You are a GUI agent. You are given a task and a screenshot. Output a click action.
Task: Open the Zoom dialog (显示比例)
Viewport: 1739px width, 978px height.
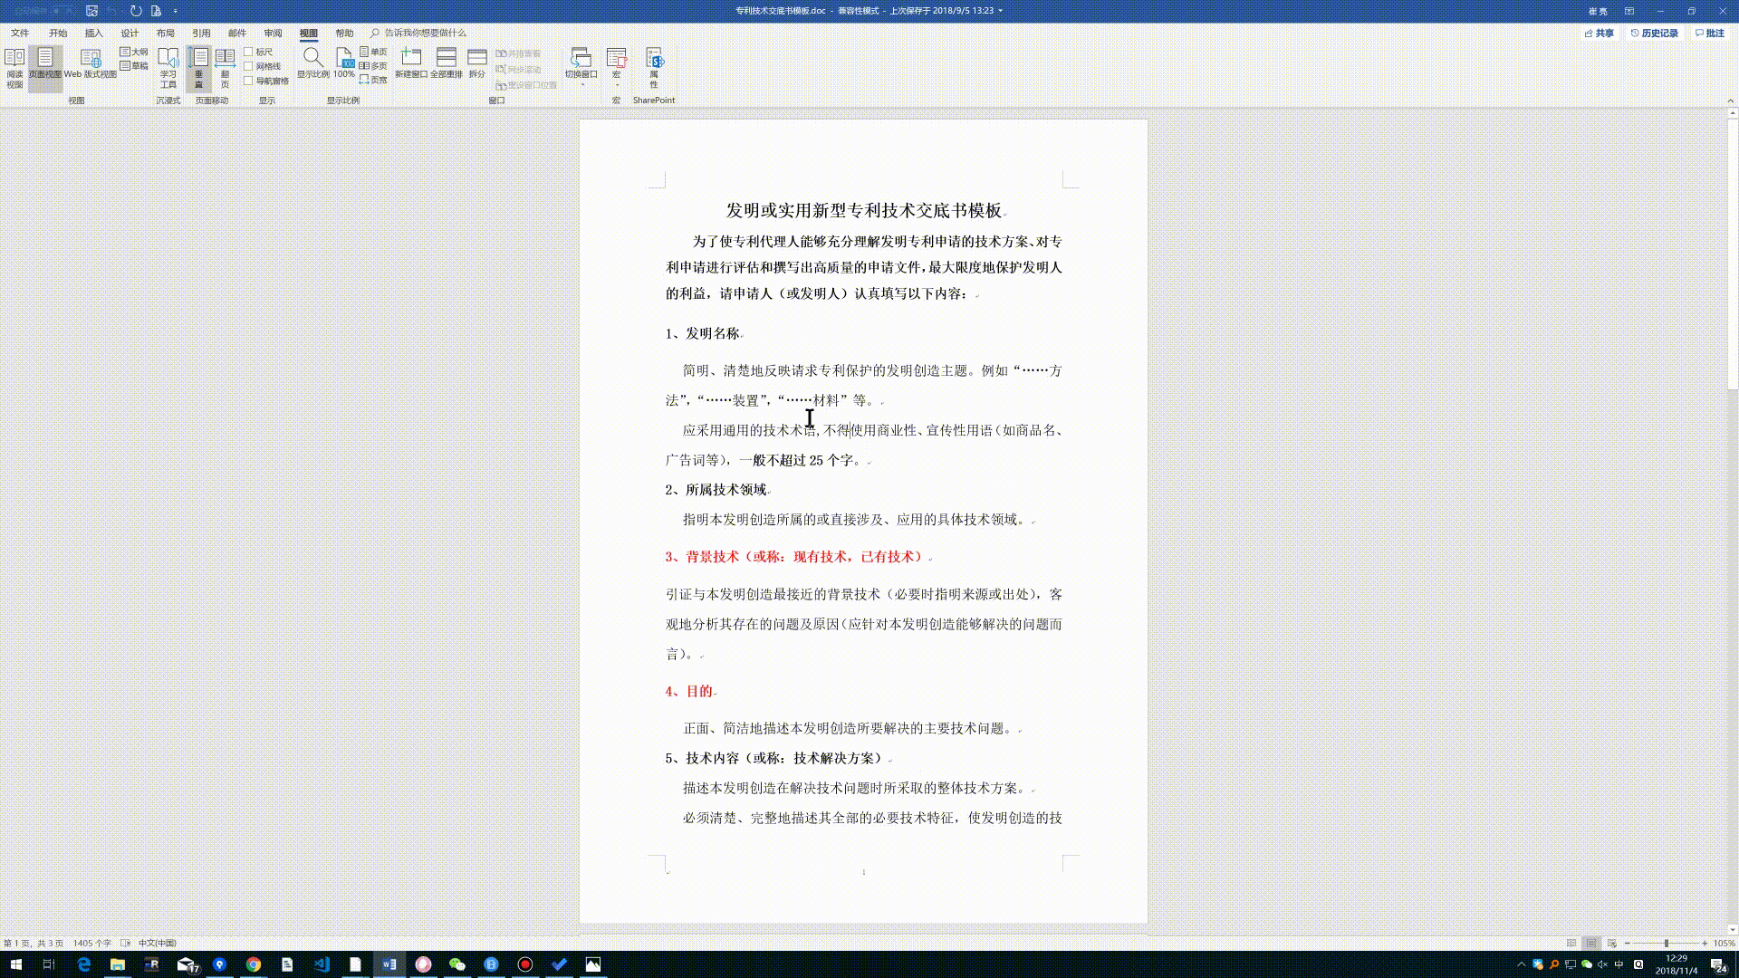click(x=312, y=63)
